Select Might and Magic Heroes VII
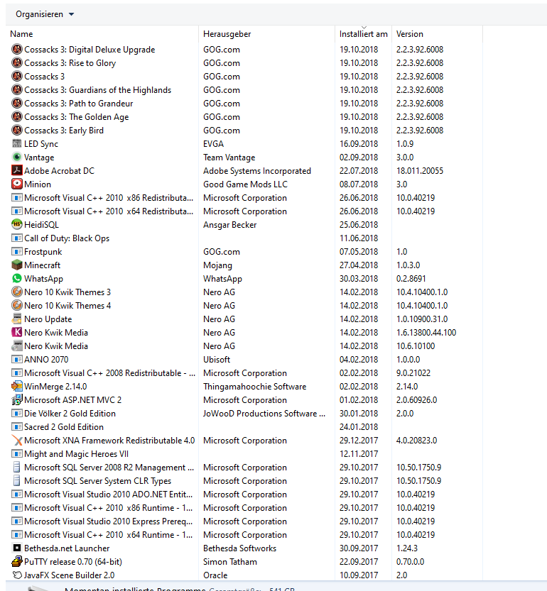The height and width of the screenshot is (591, 547). [76, 454]
